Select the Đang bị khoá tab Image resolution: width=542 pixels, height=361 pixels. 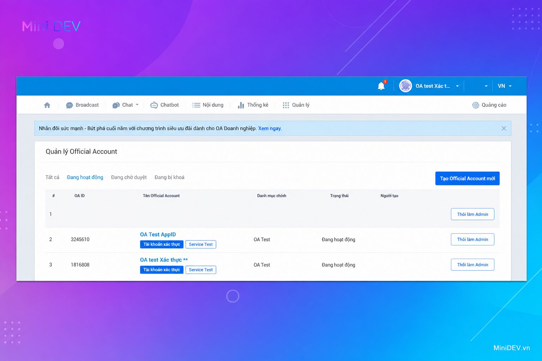coord(169,177)
